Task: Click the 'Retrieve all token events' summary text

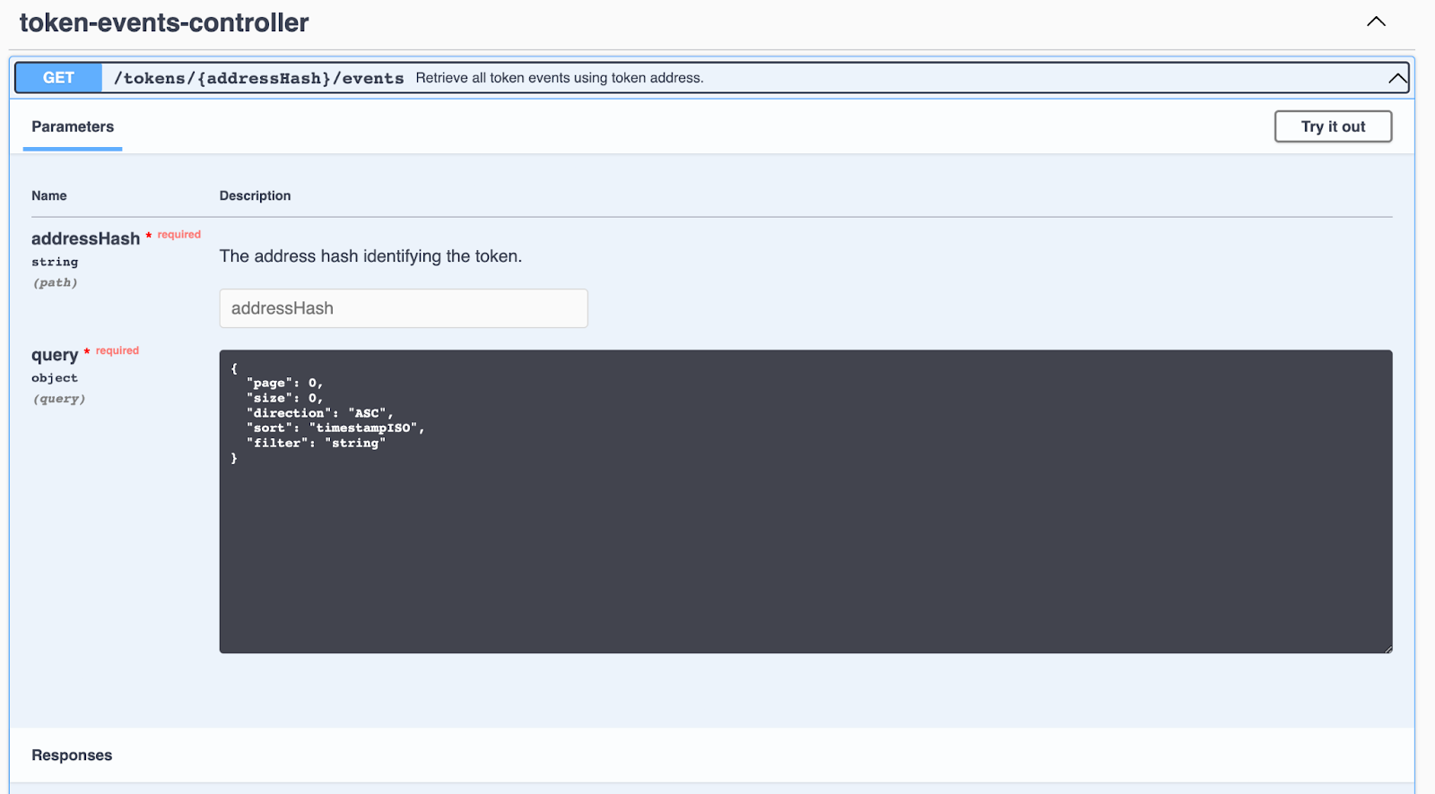Action: point(560,78)
